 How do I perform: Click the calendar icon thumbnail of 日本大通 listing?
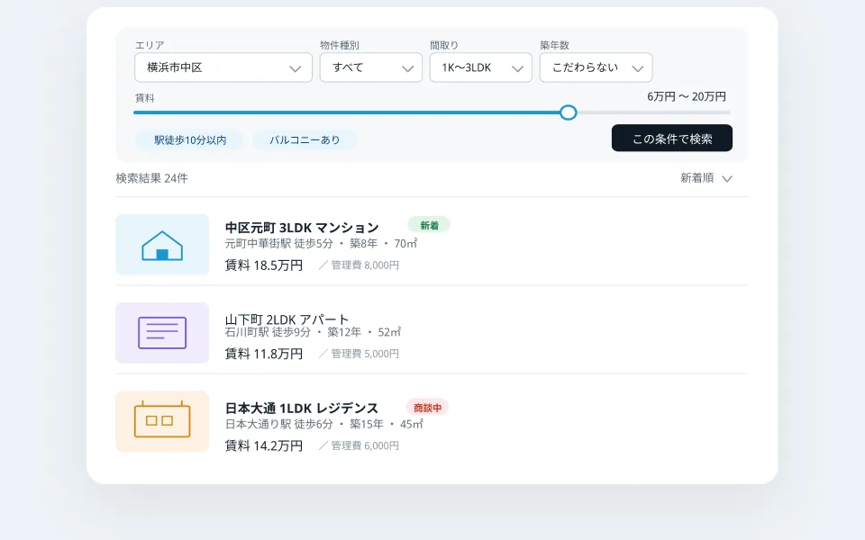click(162, 421)
